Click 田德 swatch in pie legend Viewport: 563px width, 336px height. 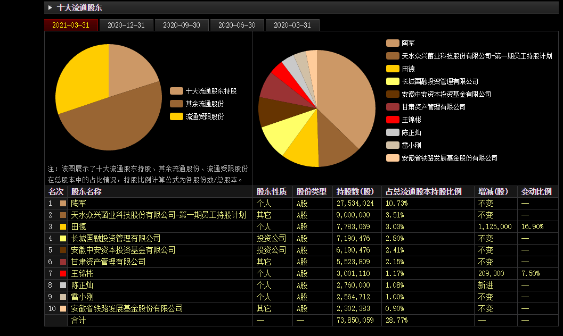[x=393, y=69]
